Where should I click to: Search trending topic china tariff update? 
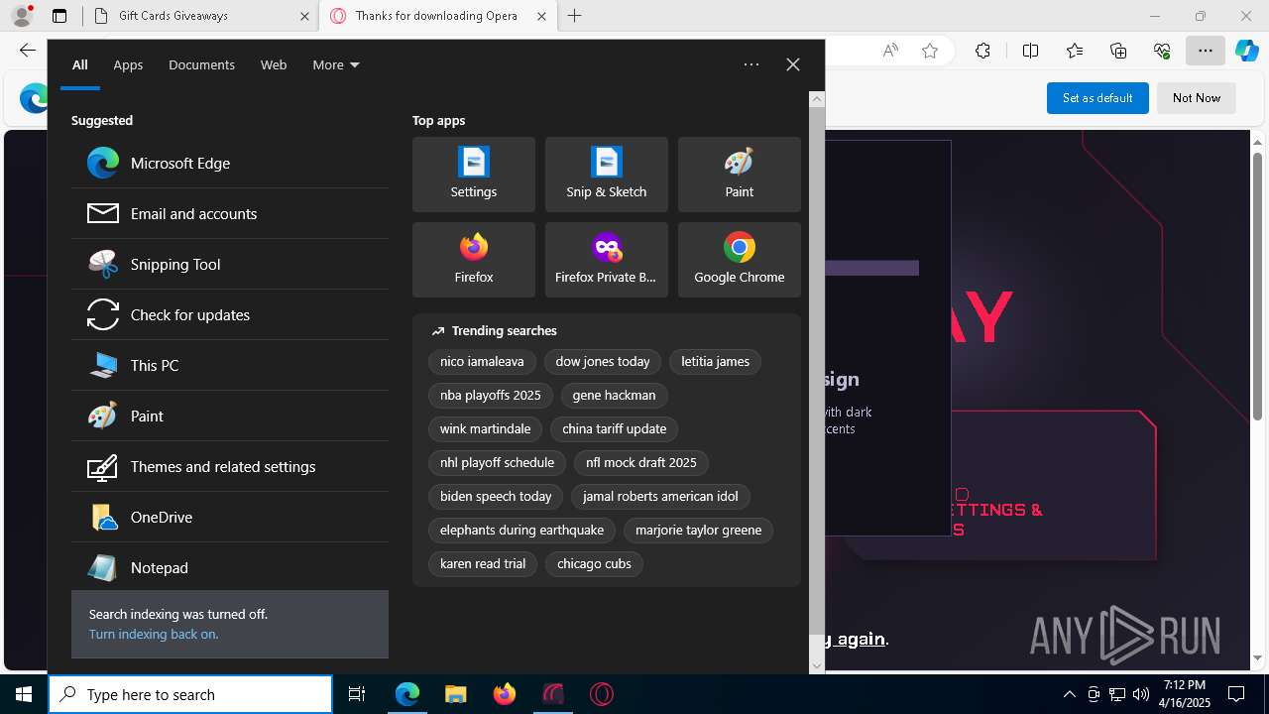pos(615,429)
